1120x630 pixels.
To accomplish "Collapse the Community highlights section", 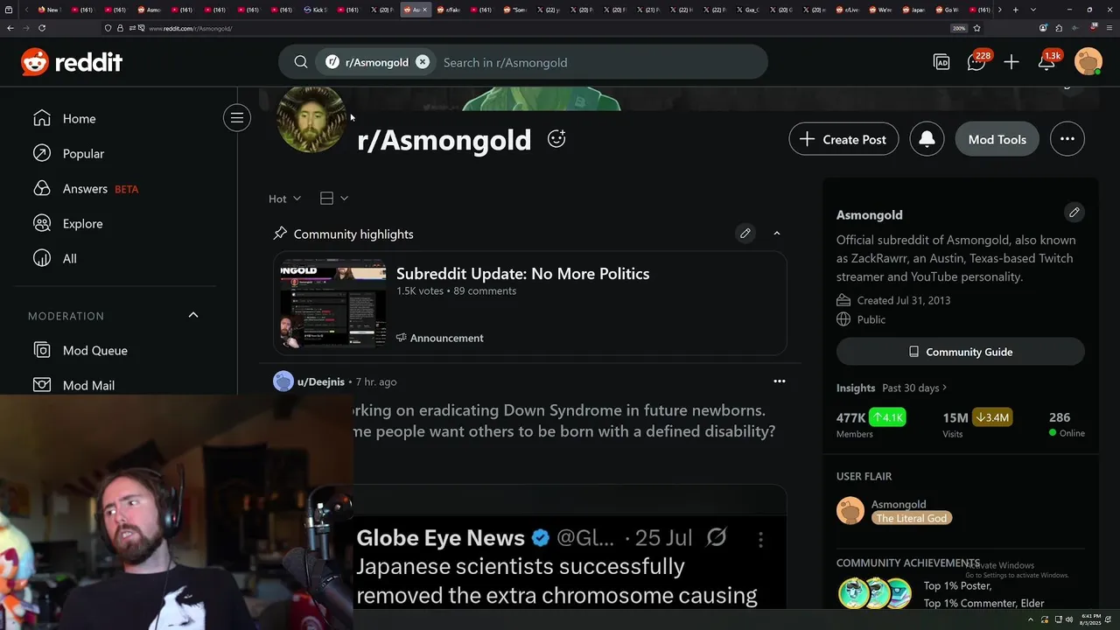I will tap(776, 234).
